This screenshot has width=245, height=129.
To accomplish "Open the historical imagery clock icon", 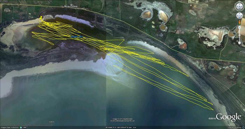I will click(x=21, y=128).
